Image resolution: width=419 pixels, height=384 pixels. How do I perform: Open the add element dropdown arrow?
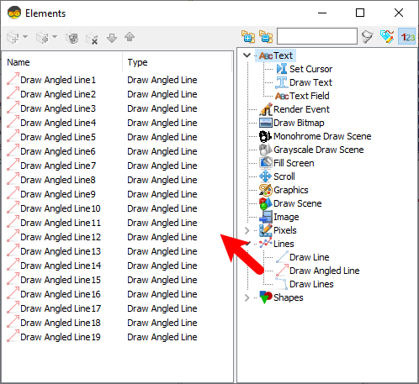point(25,37)
